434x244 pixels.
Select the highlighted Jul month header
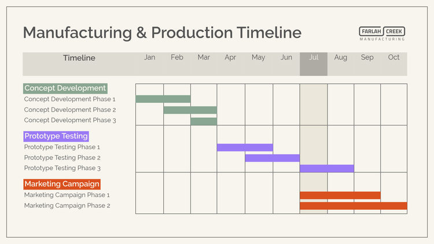click(x=314, y=58)
